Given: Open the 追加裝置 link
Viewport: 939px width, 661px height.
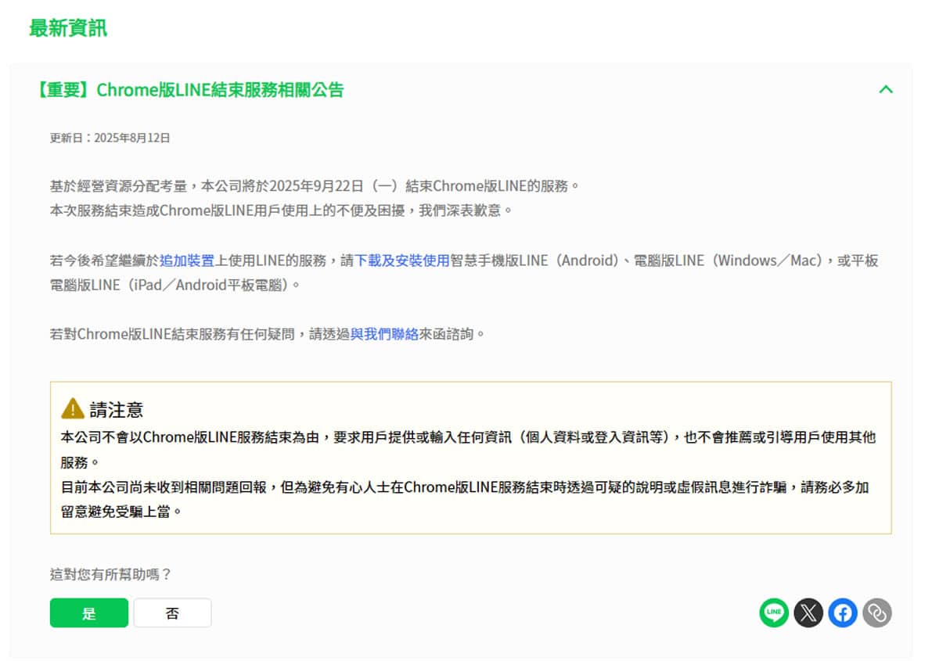Looking at the screenshot, I should click(187, 260).
